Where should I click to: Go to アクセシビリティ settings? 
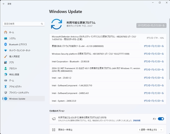click(24, 86)
